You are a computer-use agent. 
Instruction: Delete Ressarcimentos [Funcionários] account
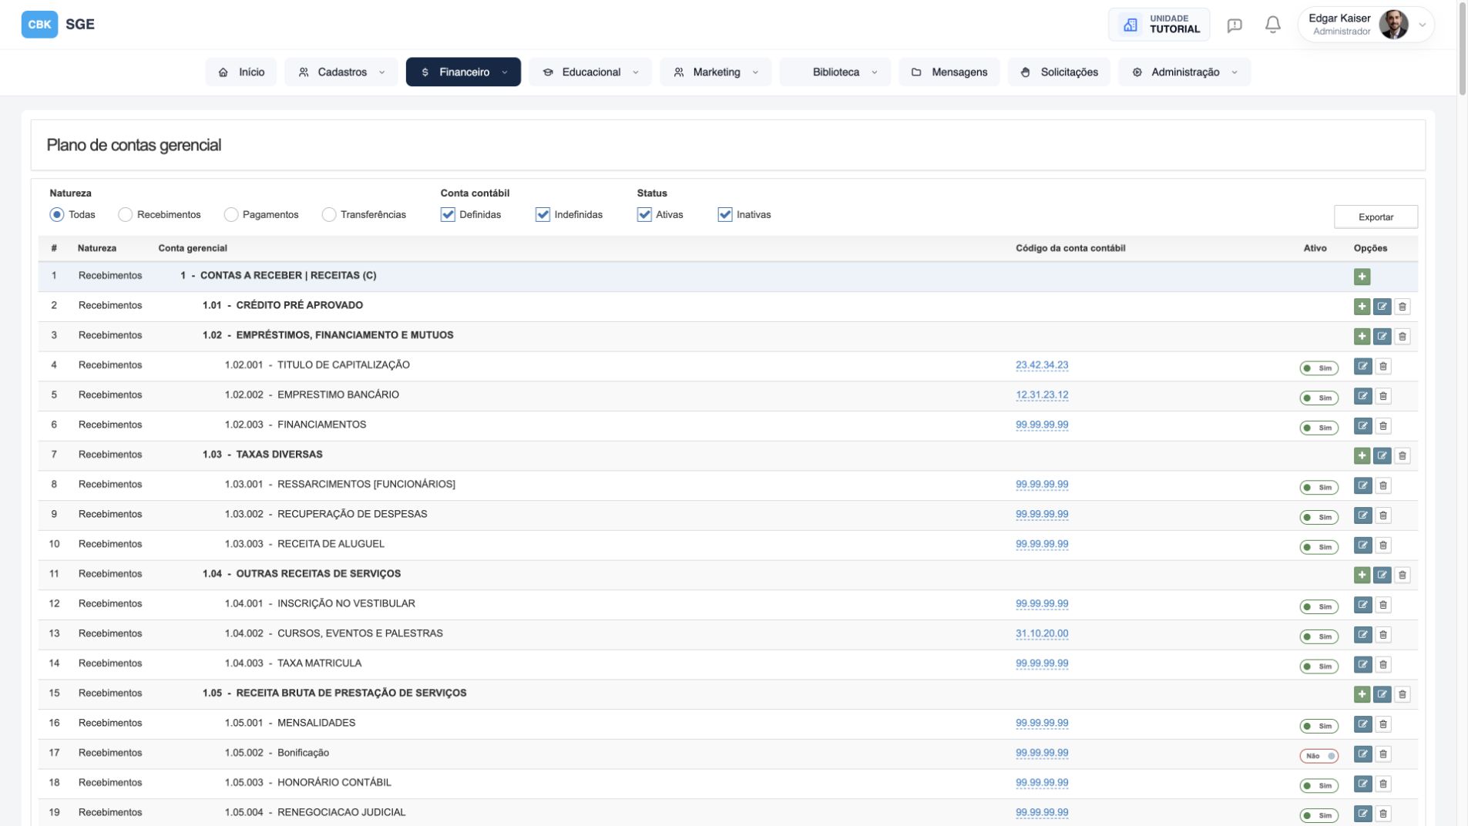point(1382,485)
